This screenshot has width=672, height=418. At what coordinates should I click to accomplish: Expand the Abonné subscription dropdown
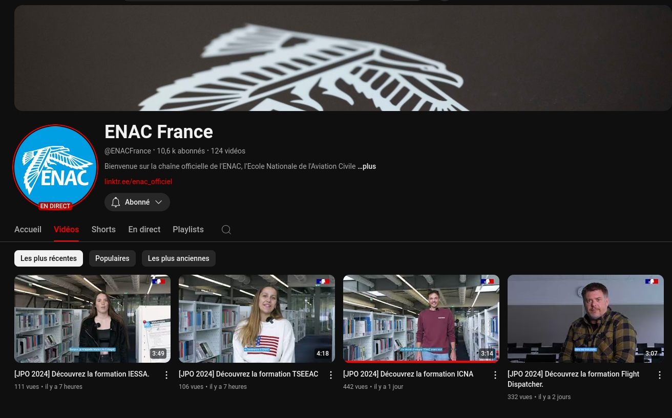pyautogui.click(x=137, y=202)
